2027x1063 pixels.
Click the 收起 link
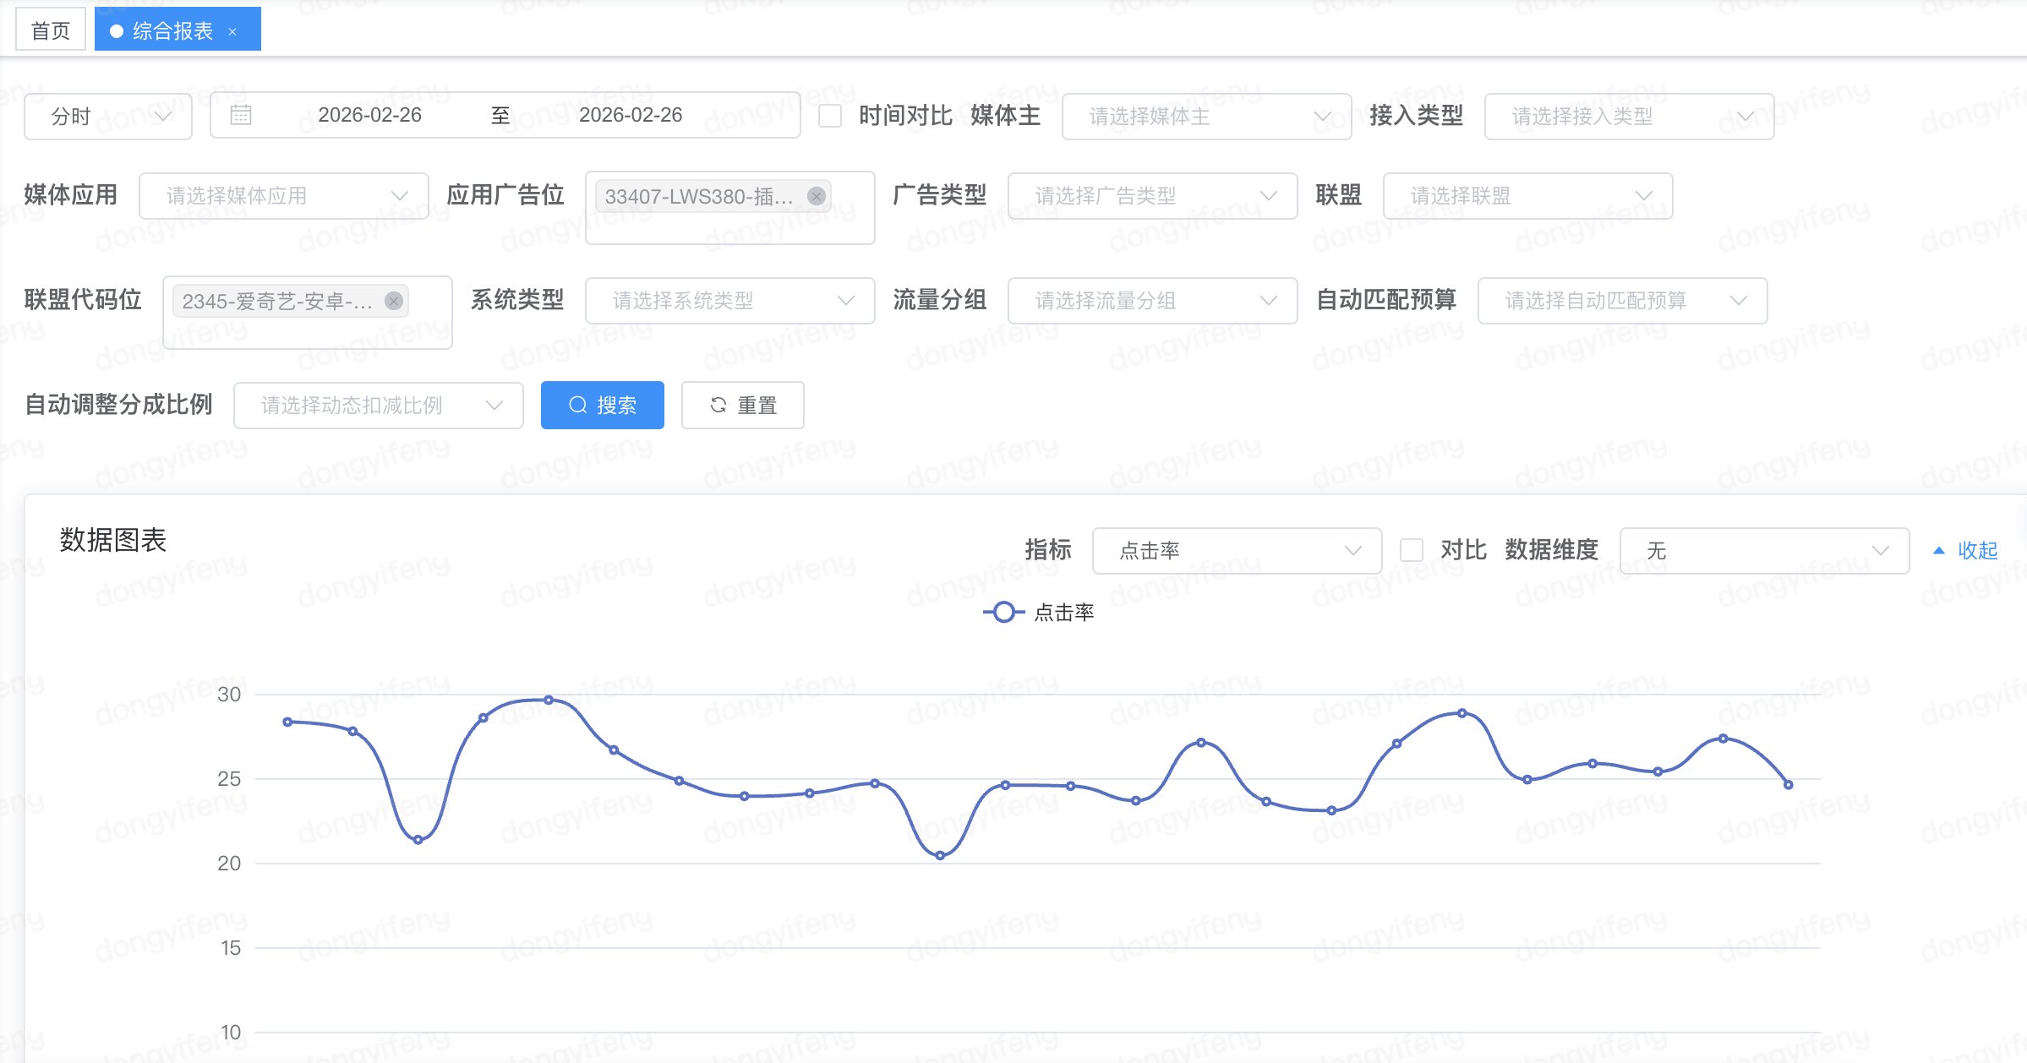point(1977,550)
